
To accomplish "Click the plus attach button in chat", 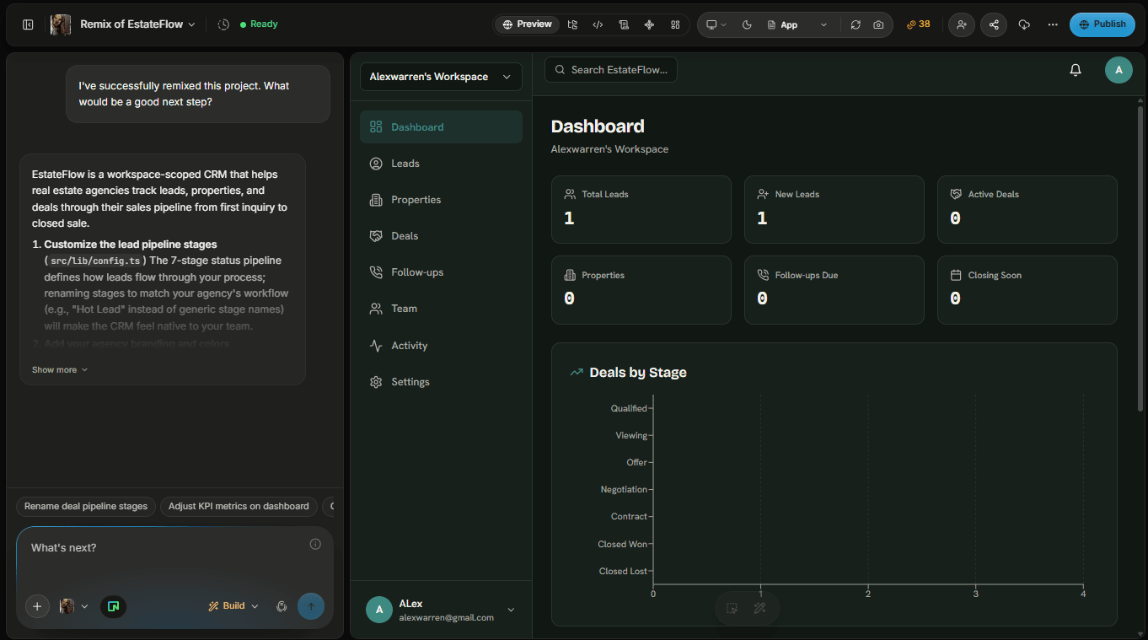I will [37, 606].
